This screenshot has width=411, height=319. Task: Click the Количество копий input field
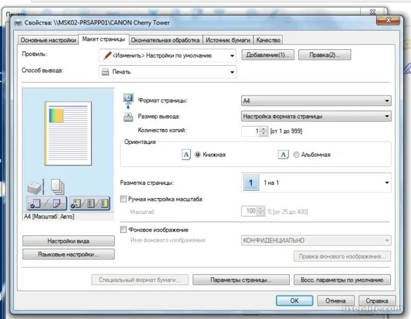click(251, 131)
